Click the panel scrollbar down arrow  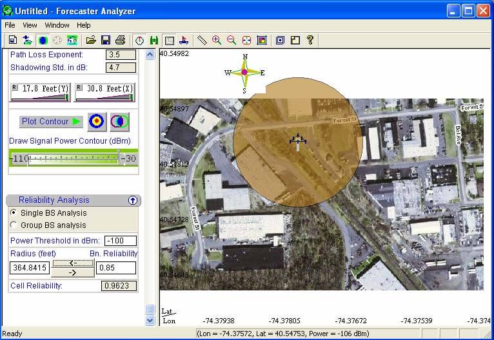tap(150, 321)
